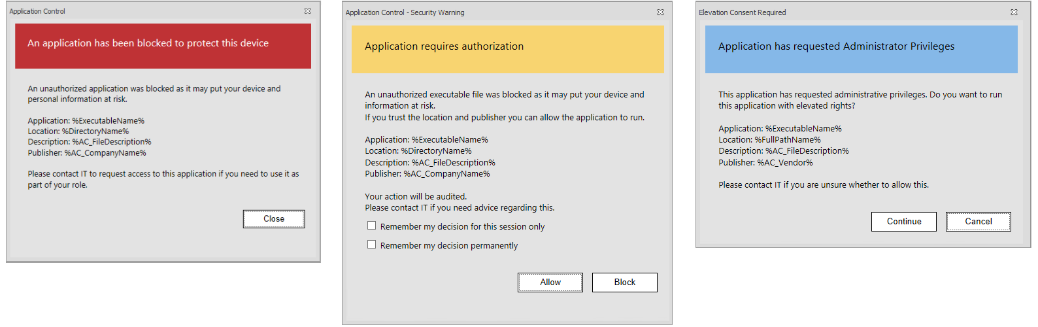This screenshot has height=327, width=1038.
Task: Click the yellow authorization required banner
Action: coord(507,49)
